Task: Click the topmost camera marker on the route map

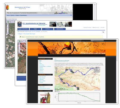Action: (x=67, y=70)
